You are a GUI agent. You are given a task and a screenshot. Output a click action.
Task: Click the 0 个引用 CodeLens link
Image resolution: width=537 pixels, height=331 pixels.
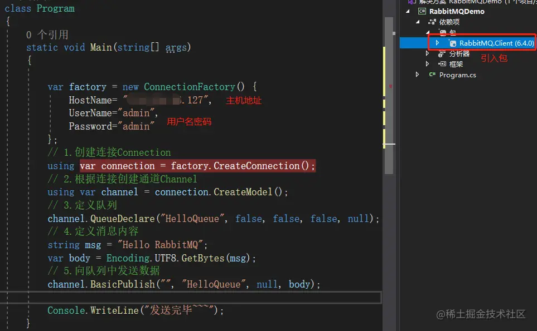pos(47,34)
